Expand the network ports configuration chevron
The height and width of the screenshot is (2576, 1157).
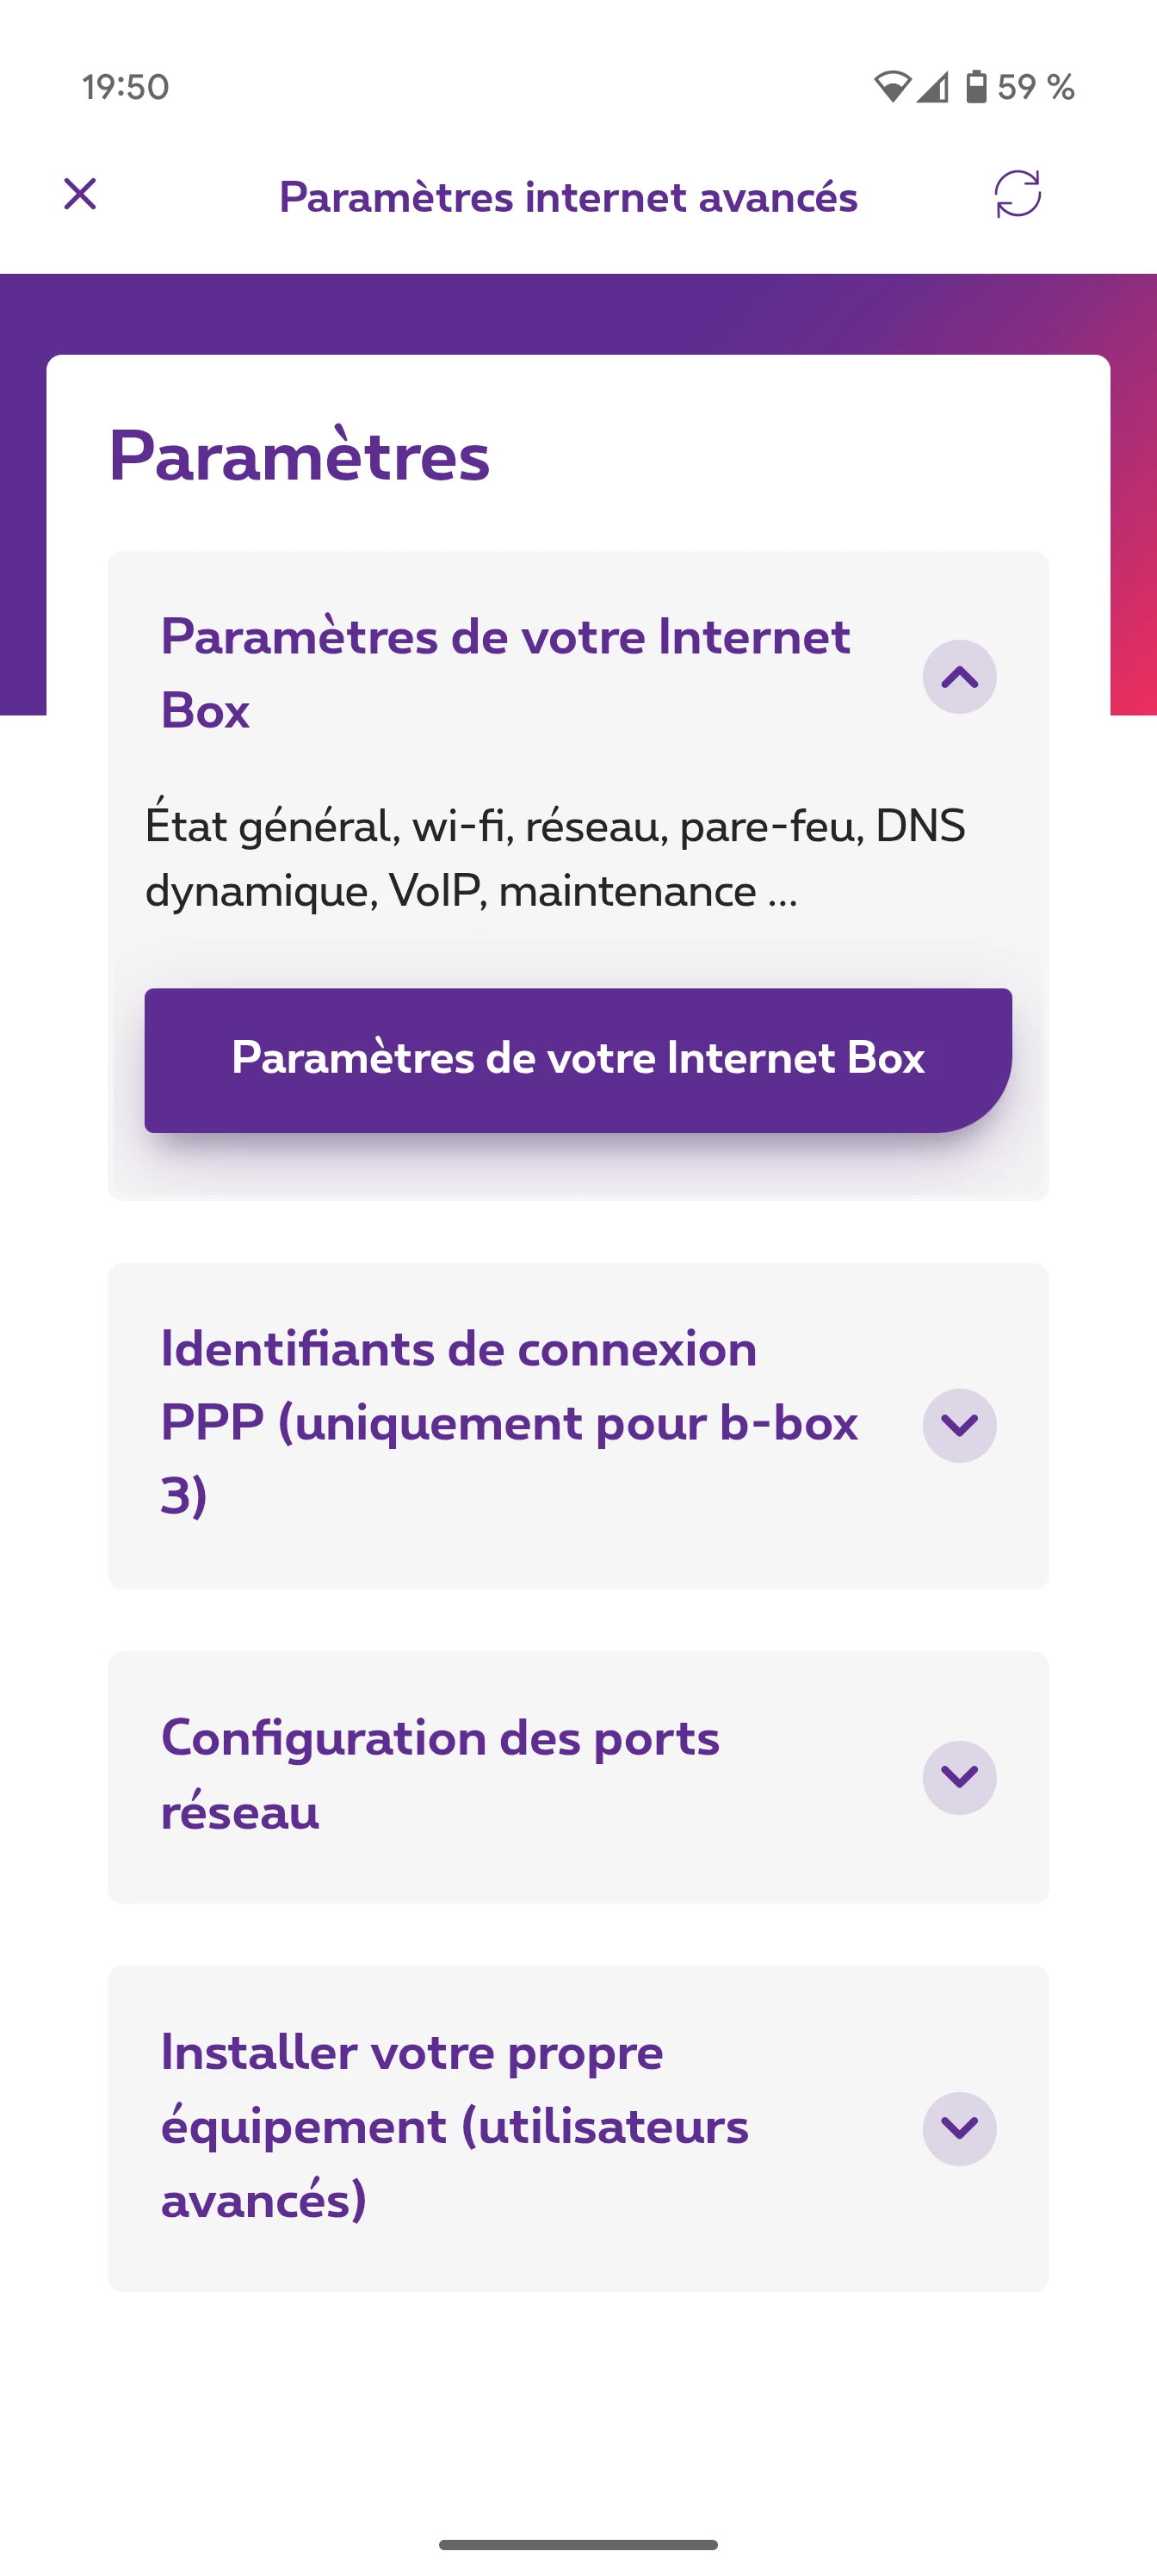point(959,1777)
